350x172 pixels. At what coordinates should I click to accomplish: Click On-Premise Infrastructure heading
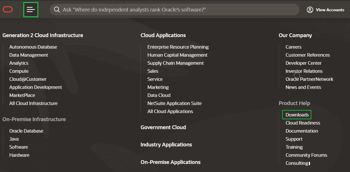pyautogui.click(x=34, y=119)
